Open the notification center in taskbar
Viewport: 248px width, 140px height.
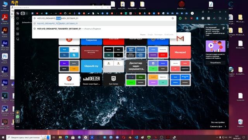point(244,137)
